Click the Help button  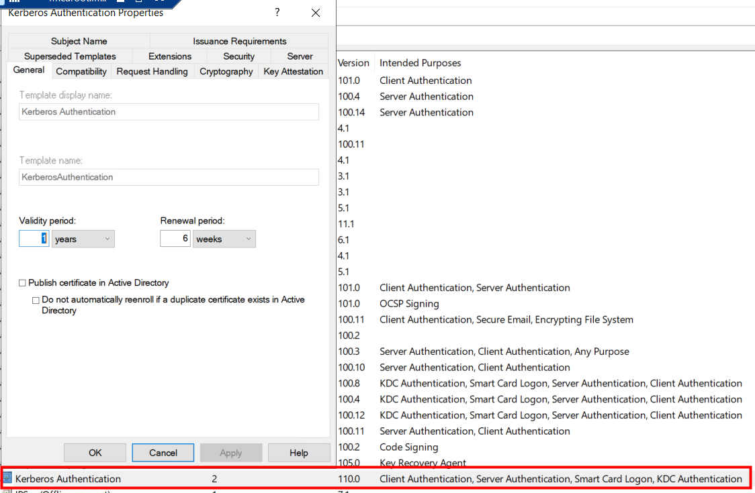pyautogui.click(x=299, y=453)
